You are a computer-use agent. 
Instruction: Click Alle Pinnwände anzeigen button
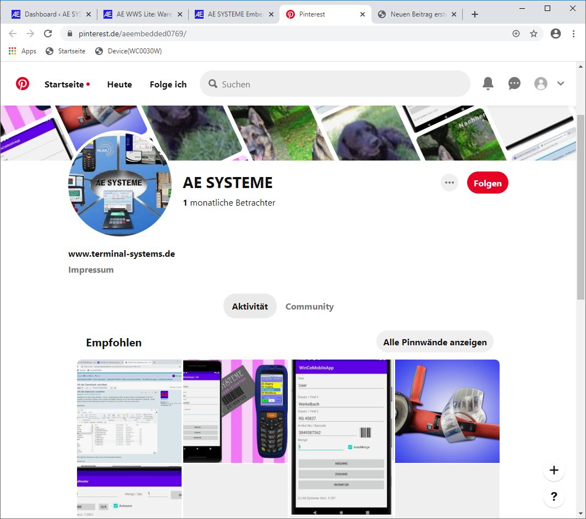pyautogui.click(x=435, y=342)
